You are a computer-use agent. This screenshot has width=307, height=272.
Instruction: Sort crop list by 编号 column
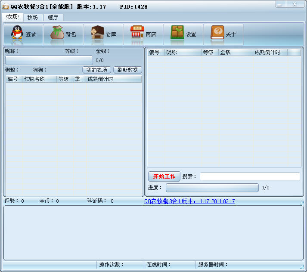tap(14, 79)
